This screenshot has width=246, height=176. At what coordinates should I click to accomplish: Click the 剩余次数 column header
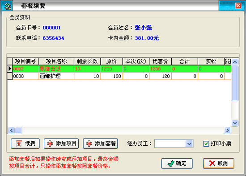(87, 61)
